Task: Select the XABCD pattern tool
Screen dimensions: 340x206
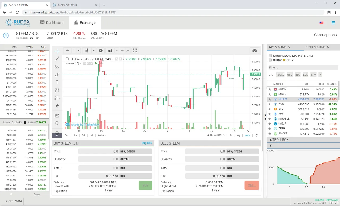Action: click(57, 90)
